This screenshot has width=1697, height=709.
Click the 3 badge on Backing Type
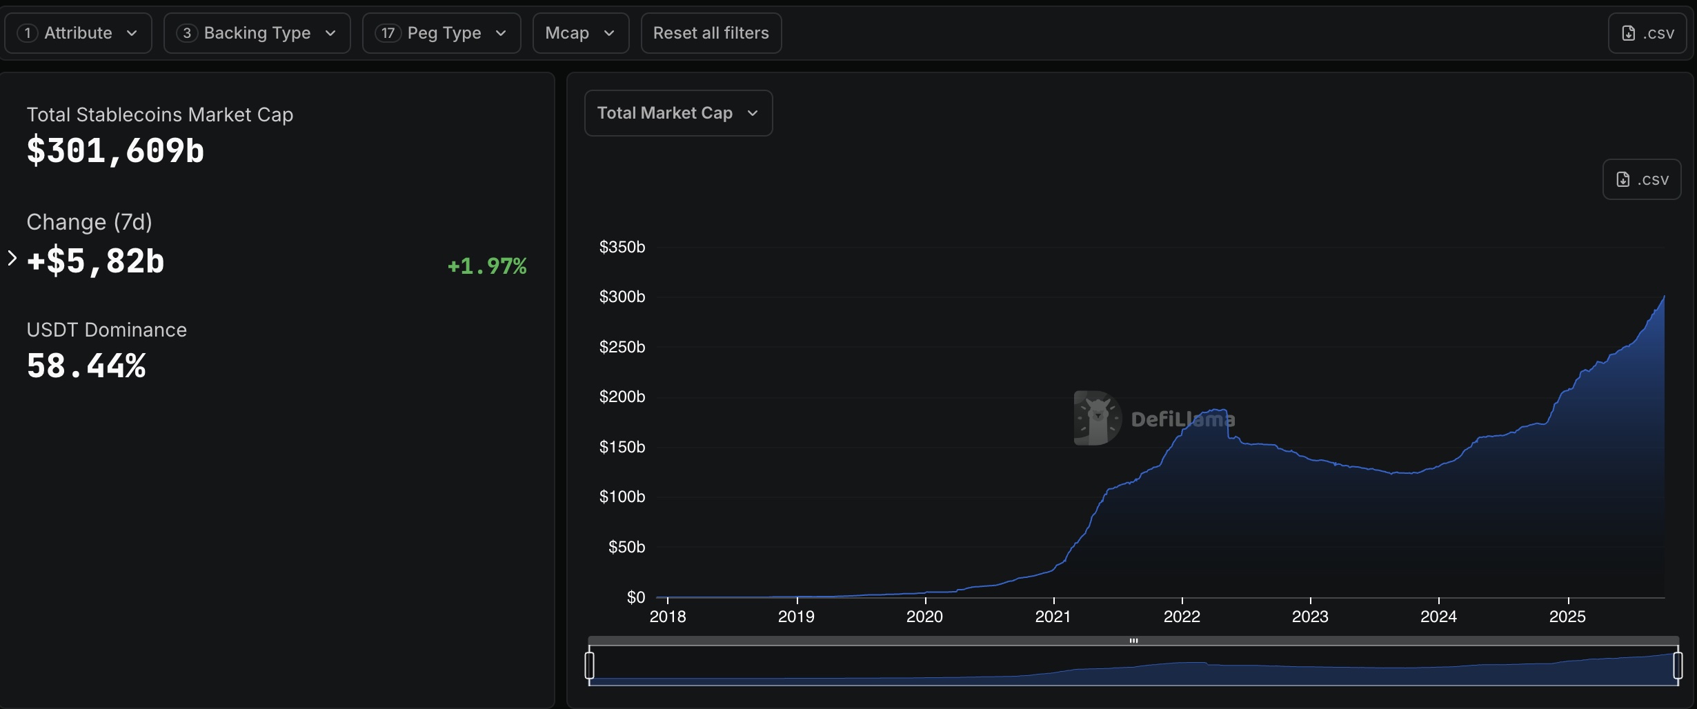point(186,33)
